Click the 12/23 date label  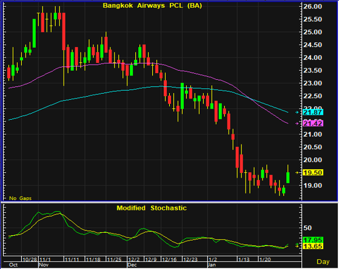[x=190, y=259]
